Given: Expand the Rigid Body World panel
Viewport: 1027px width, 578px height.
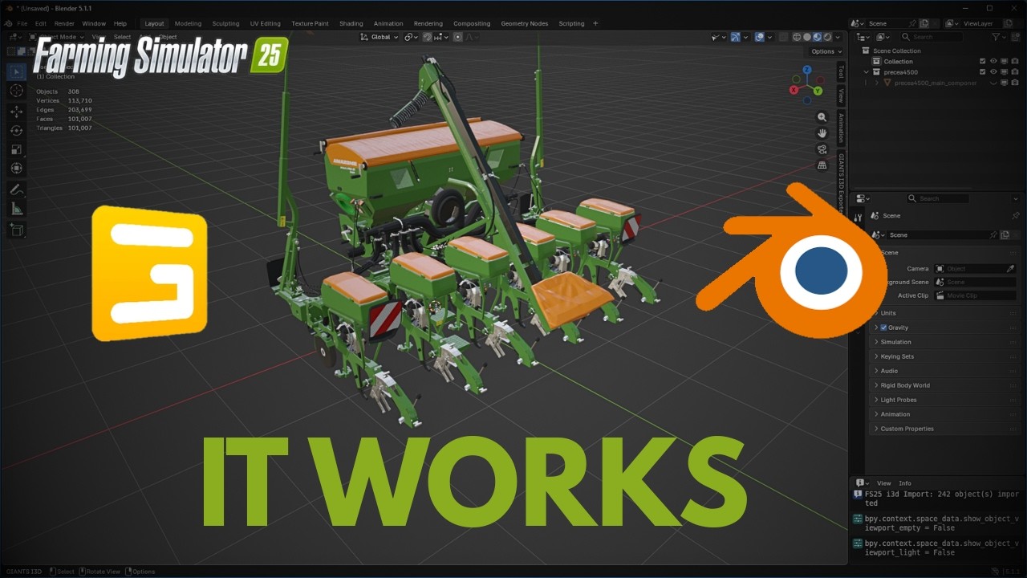Looking at the screenshot, I should tap(944, 385).
